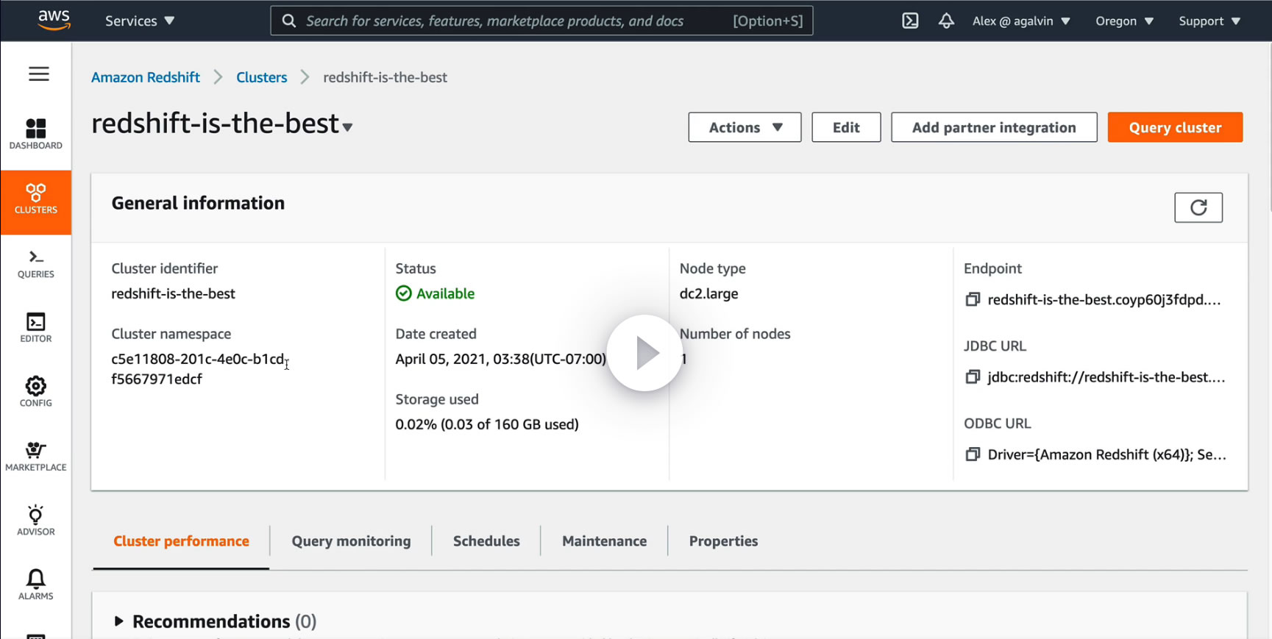Open Marketplace in sidebar

pos(35,456)
